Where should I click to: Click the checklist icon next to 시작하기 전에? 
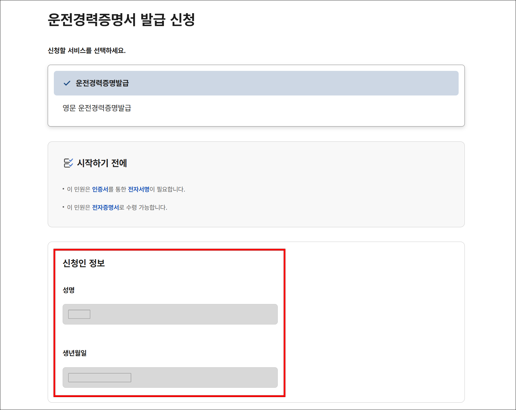click(x=68, y=163)
